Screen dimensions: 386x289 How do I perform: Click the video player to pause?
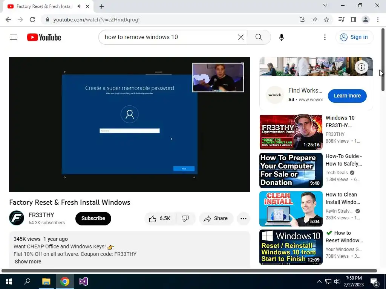point(130,124)
